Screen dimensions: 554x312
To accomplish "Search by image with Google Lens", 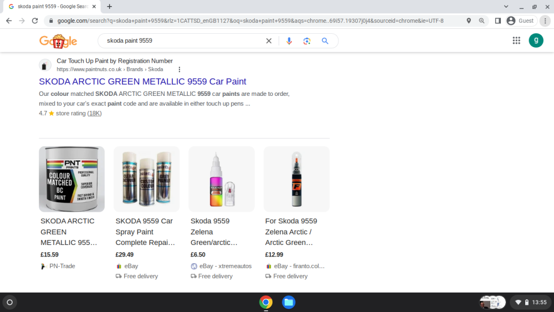I will 307,41.
